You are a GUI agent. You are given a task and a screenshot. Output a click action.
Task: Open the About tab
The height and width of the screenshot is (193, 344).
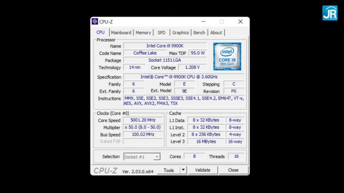tap(216, 33)
